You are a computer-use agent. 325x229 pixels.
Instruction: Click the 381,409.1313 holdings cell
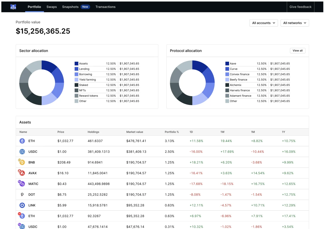99,152
